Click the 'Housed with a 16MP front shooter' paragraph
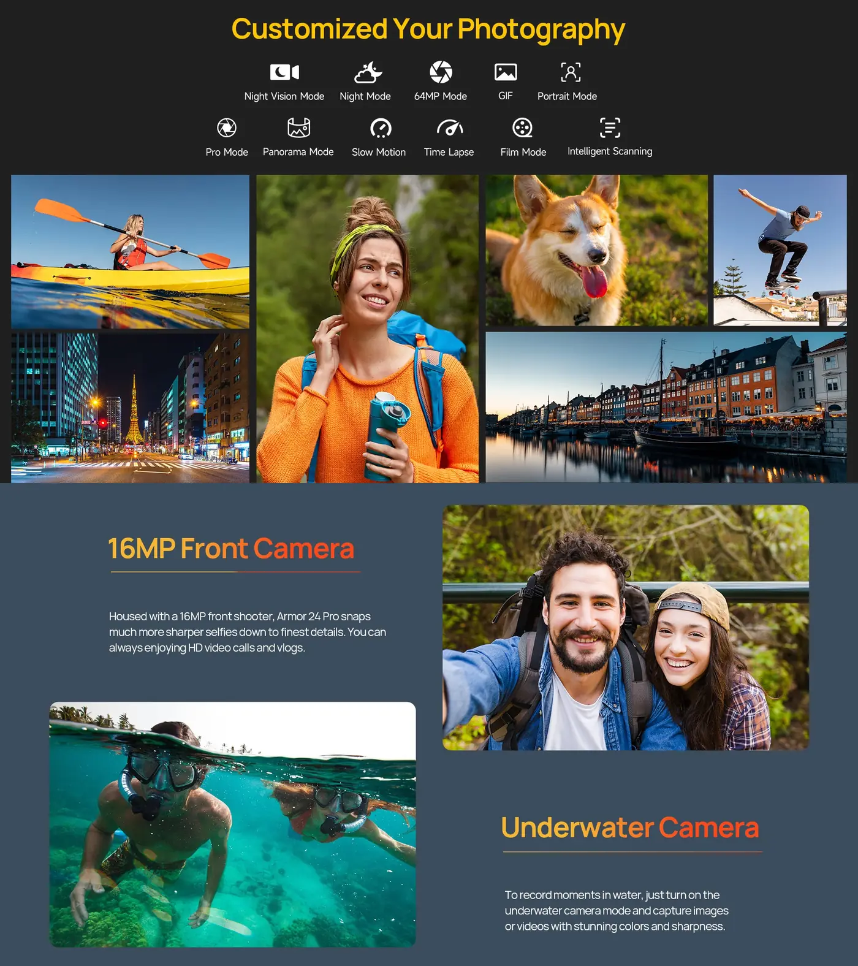Viewport: 858px width, 966px height. pyautogui.click(x=248, y=632)
